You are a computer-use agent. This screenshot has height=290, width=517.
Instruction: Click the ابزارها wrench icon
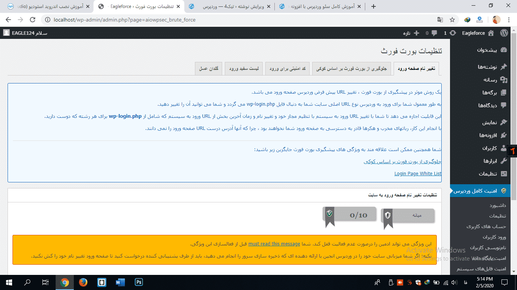click(x=503, y=161)
